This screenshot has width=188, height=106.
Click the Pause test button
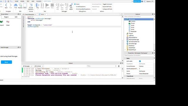point(42,5)
